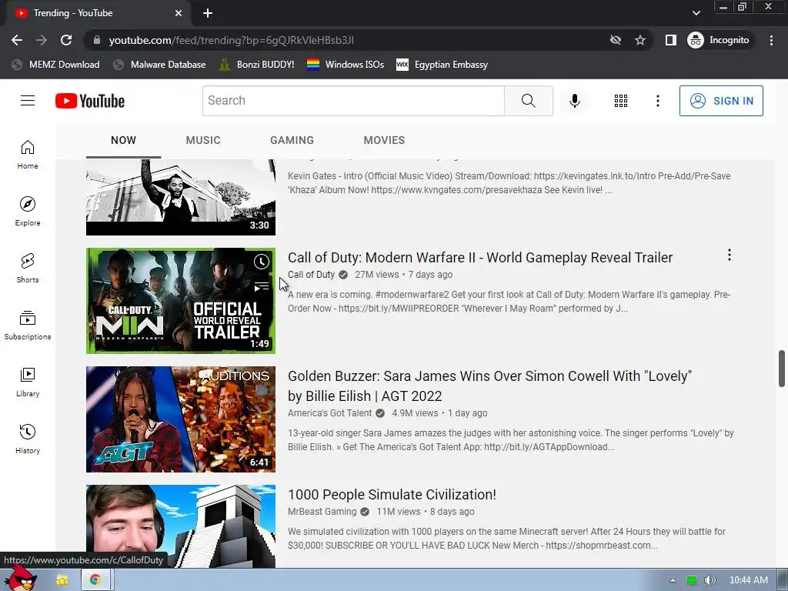The width and height of the screenshot is (788, 591).
Task: Open YouTube settings three-dot menu
Action: pyautogui.click(x=657, y=101)
